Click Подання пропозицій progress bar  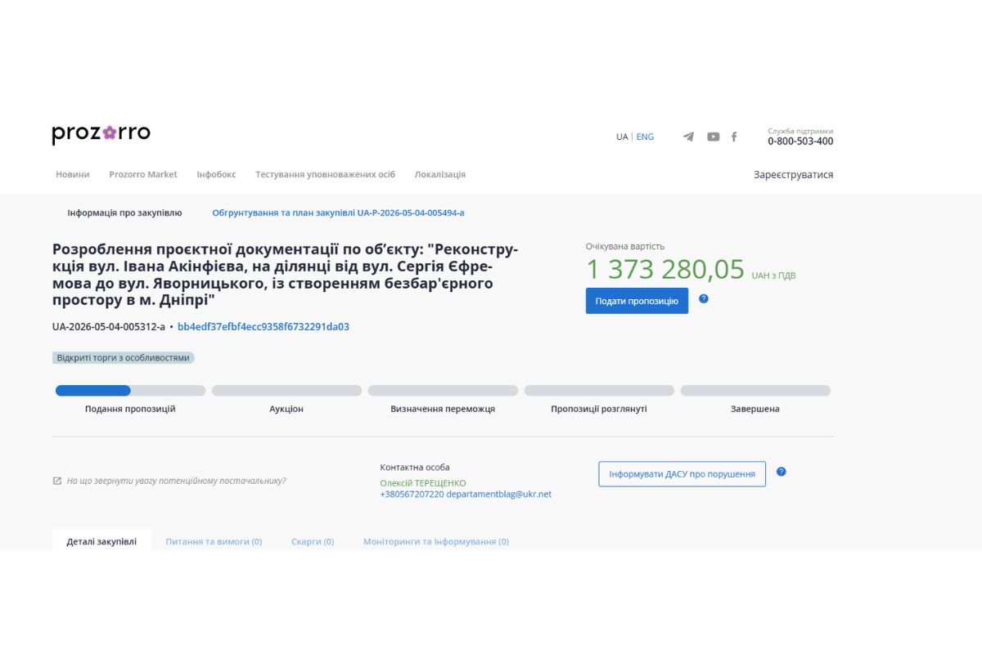(x=130, y=391)
